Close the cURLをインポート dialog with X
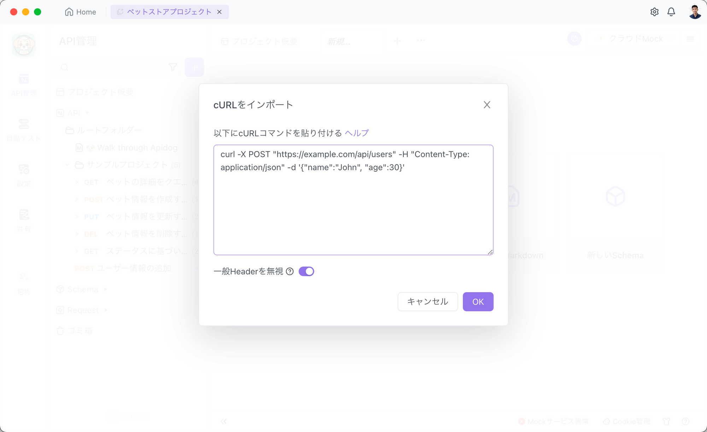 (487, 105)
